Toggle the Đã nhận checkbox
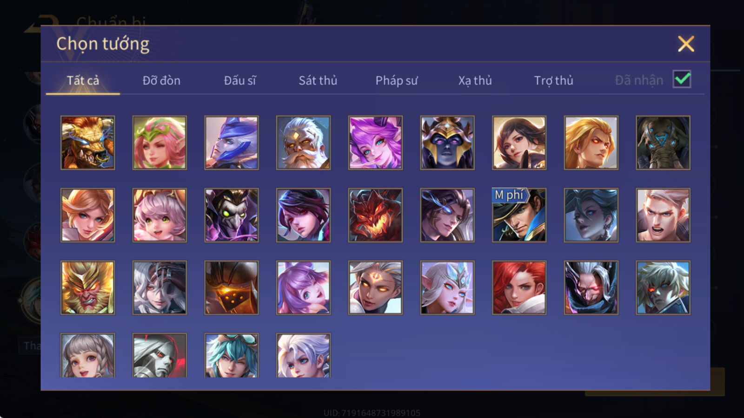This screenshot has width=744, height=418. click(x=682, y=79)
